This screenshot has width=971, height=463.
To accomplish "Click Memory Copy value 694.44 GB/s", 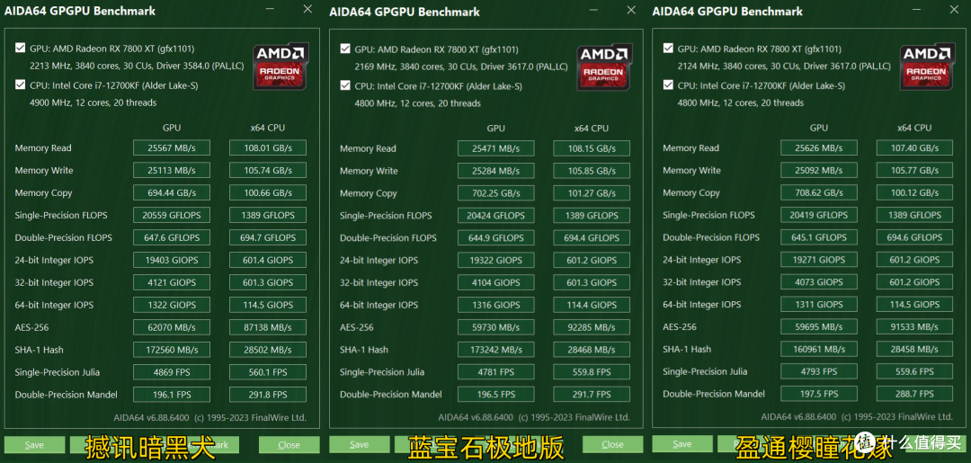I will click(172, 192).
